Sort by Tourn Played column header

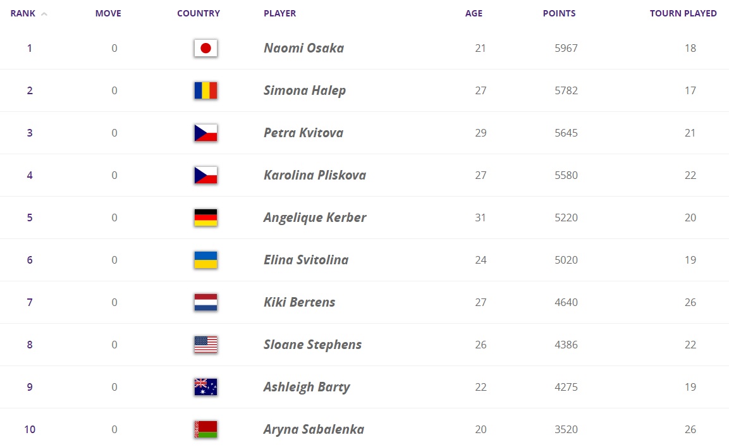click(x=683, y=13)
